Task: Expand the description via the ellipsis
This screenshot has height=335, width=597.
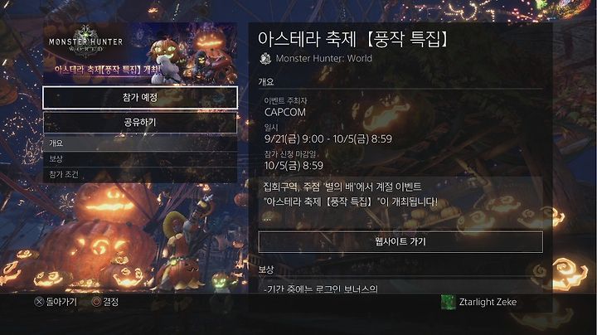Action: tap(267, 219)
